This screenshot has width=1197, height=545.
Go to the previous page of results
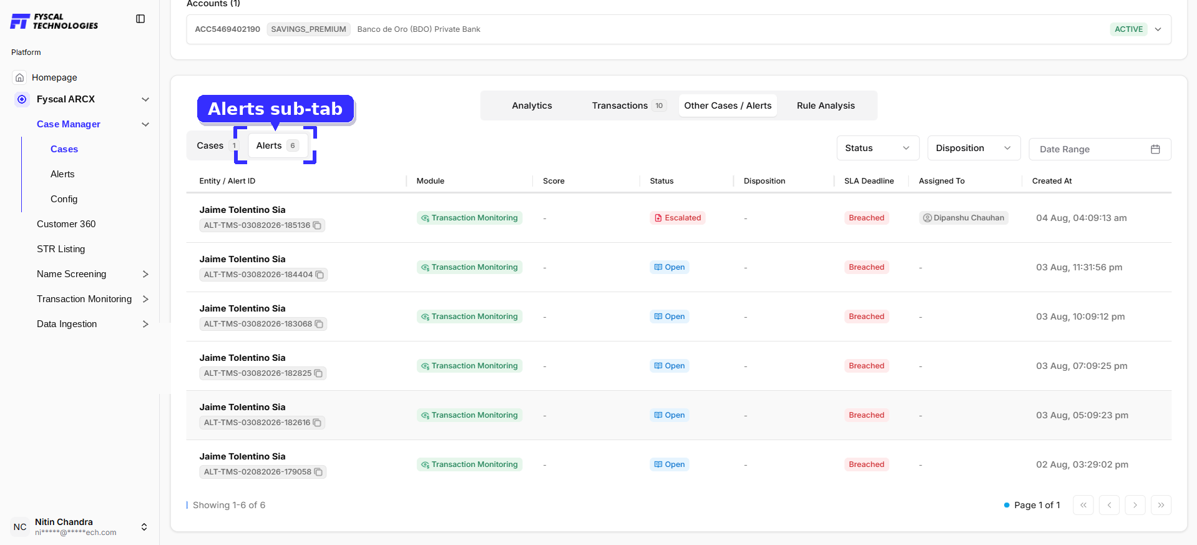[1109, 505]
